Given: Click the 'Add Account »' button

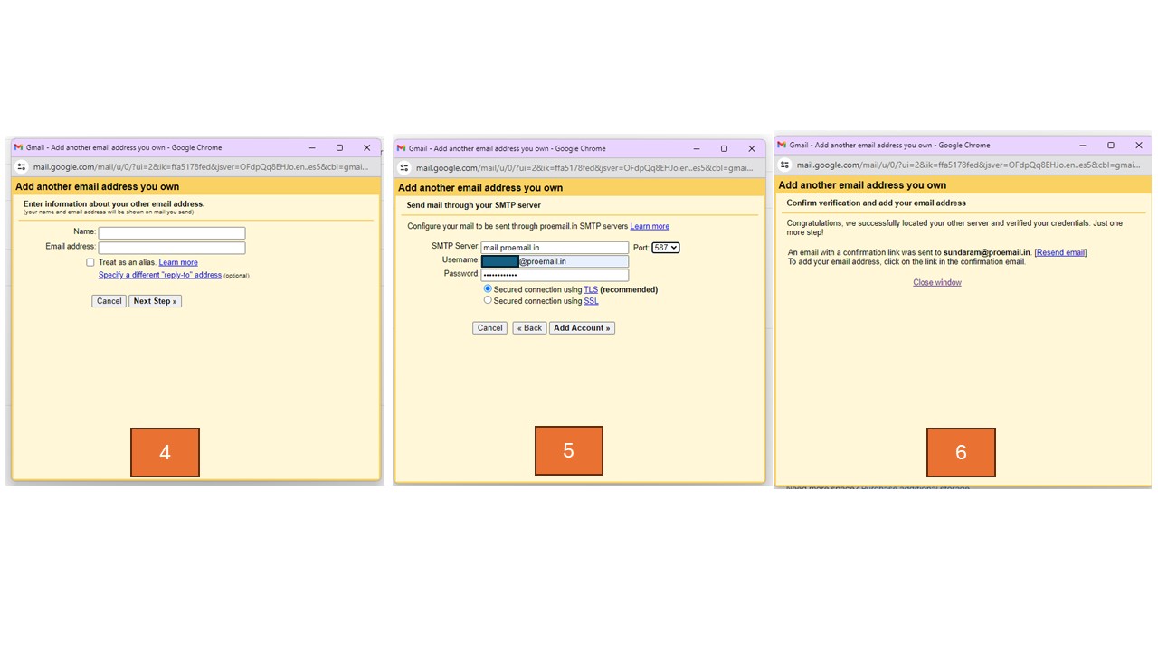Looking at the screenshot, I should [582, 328].
